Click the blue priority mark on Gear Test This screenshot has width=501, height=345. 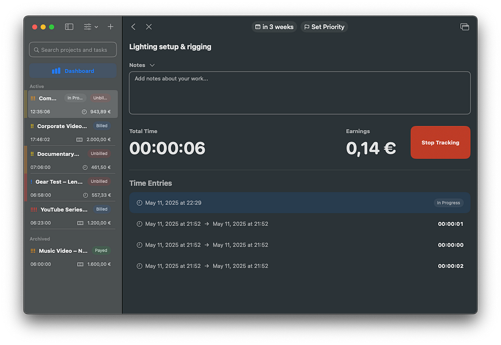click(x=31, y=182)
